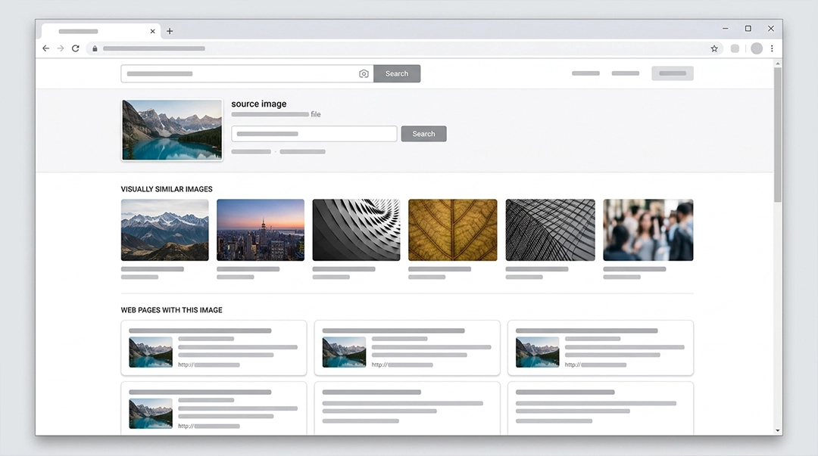818x456 pixels.
Task: Click the 'WEB PAGES WITH THIS IMAGE' heading
Action: [x=172, y=310]
